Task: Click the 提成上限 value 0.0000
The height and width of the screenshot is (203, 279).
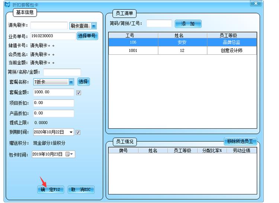Action: pyautogui.click(x=41, y=123)
